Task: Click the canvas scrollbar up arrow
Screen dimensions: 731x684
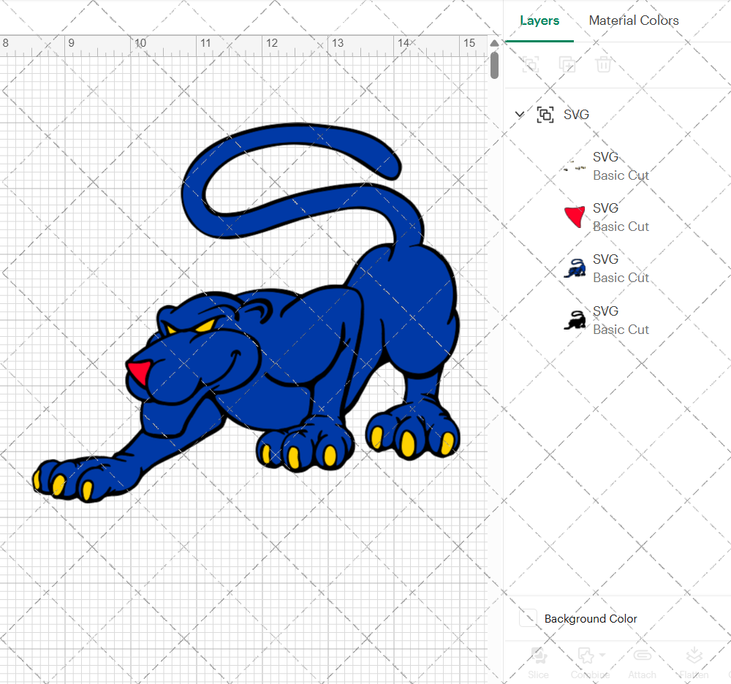Action: (494, 43)
